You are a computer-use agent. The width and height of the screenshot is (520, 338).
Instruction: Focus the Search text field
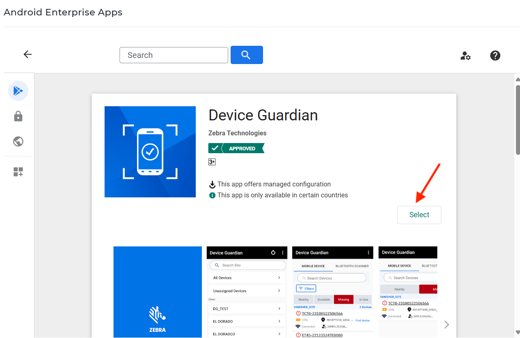tap(173, 55)
